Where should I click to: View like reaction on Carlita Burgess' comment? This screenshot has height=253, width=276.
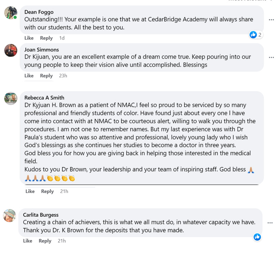[x=257, y=237]
